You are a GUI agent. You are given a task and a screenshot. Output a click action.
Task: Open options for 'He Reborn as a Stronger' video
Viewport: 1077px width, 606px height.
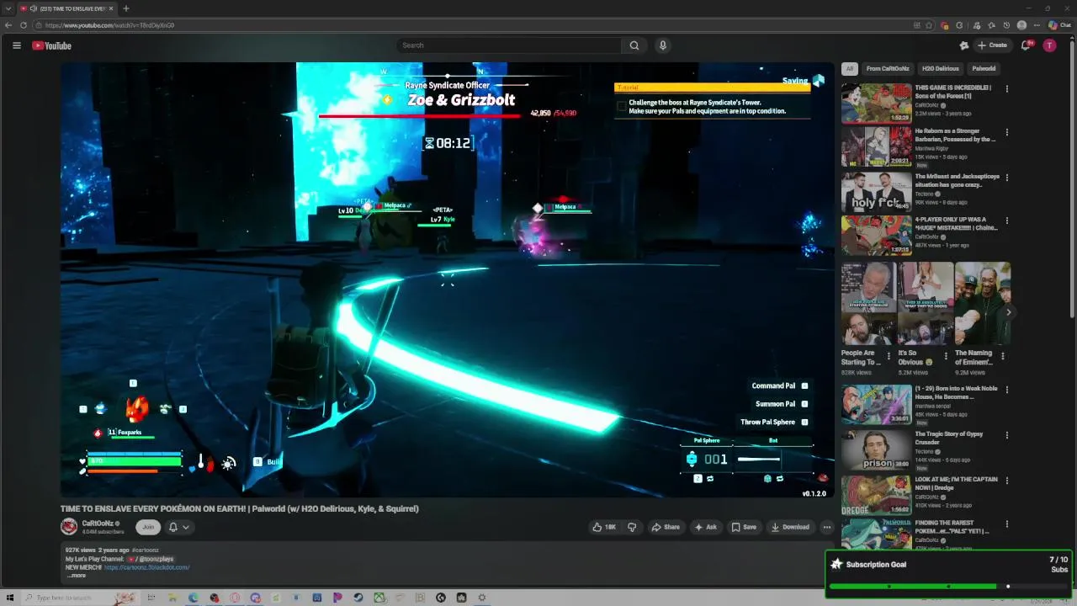(x=1006, y=132)
